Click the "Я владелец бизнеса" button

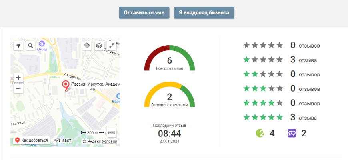pos(204,13)
